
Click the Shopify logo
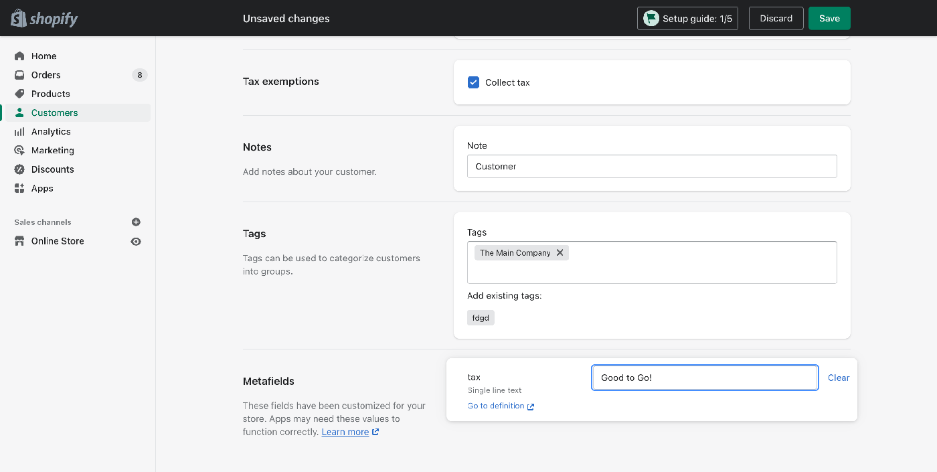click(x=44, y=18)
